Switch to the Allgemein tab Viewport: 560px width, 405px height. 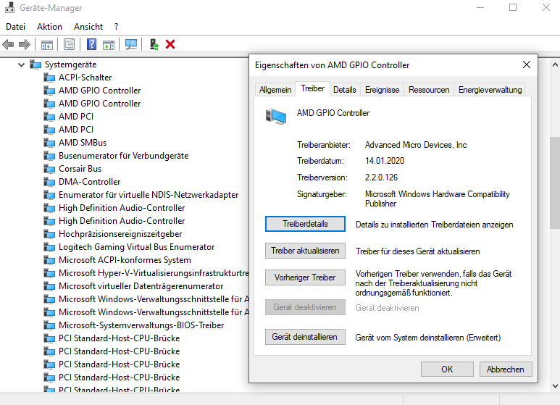pos(275,90)
